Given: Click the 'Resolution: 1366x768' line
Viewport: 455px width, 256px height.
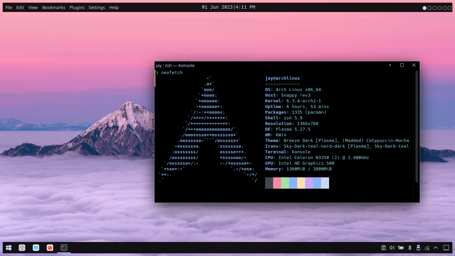Looking at the screenshot, I should point(292,124).
